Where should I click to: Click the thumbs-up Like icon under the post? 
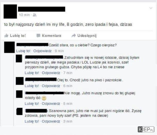(x=6, y=35)
